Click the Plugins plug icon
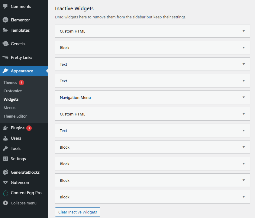 tap(5, 128)
